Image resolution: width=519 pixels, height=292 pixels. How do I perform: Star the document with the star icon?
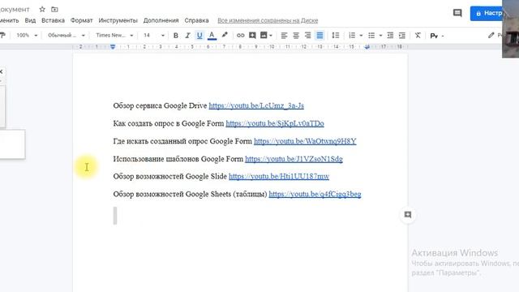42,9
